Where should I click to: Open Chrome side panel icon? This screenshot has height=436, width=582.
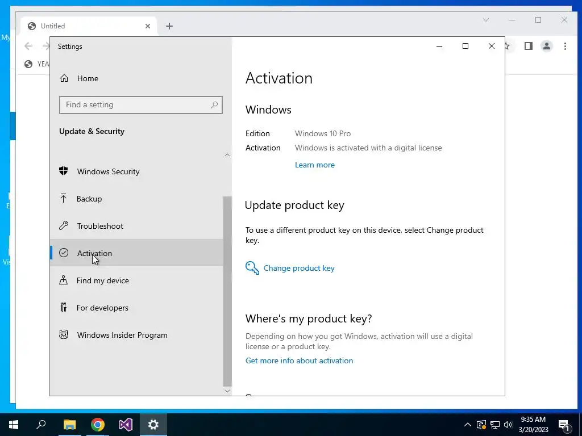[529, 46]
